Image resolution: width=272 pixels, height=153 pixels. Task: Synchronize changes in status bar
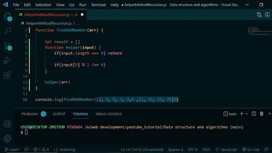pos(26,149)
